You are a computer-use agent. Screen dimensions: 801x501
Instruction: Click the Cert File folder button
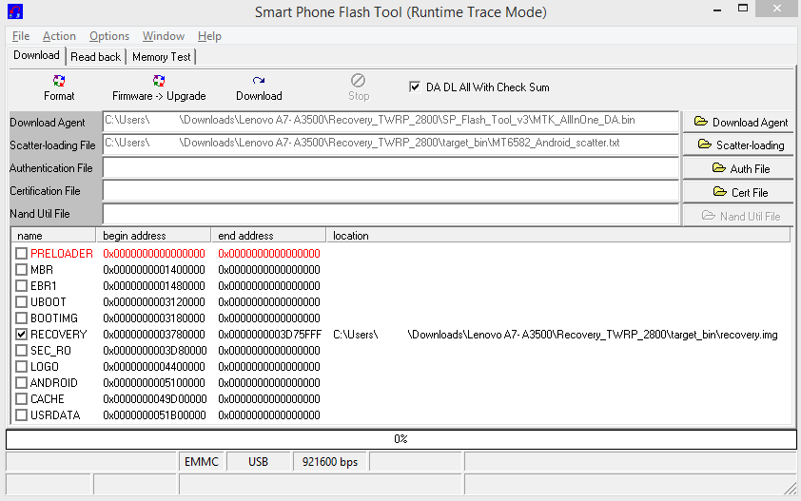pos(740,192)
